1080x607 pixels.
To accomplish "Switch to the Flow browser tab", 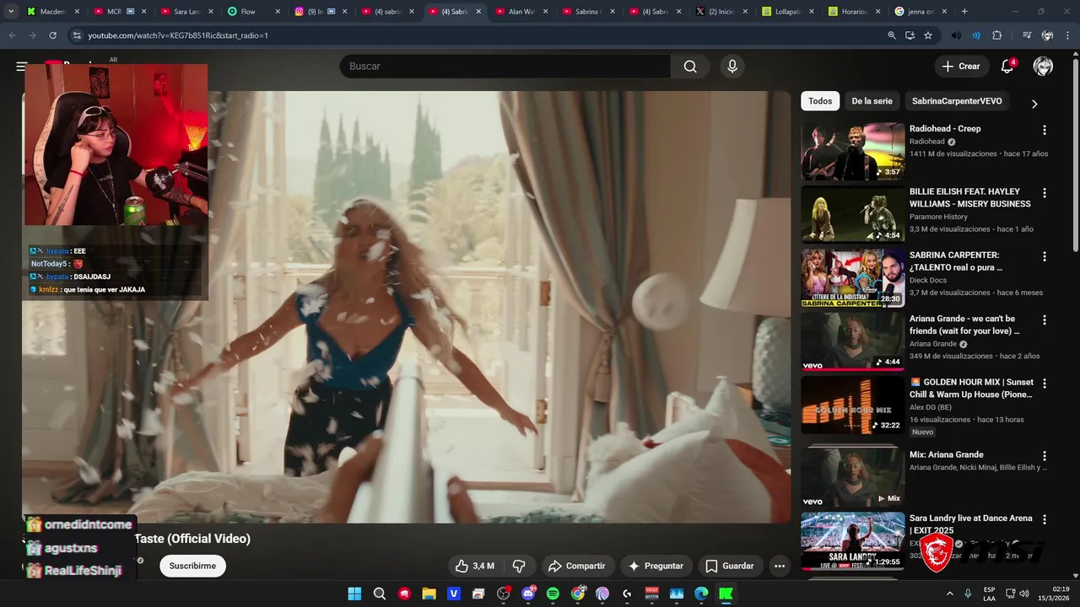I will click(x=253, y=12).
